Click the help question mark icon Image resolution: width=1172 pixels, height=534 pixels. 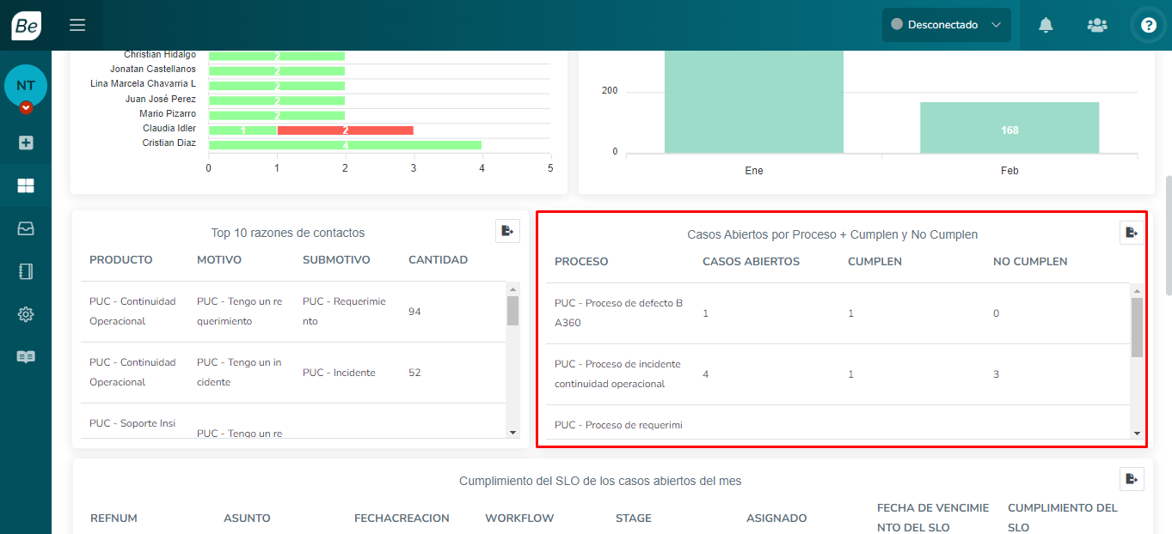(1148, 25)
